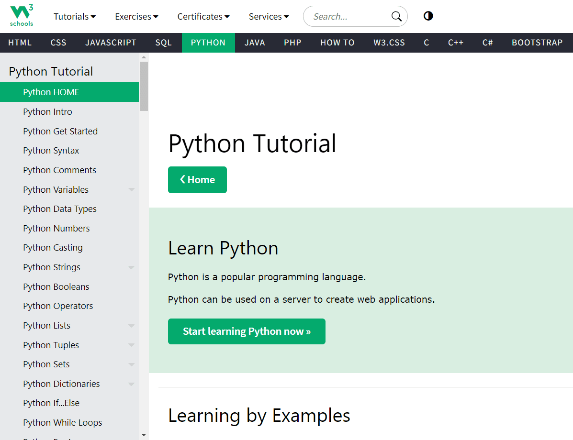Click sidebar scrollbar up arrow
573x440 pixels.
pyautogui.click(x=144, y=57)
